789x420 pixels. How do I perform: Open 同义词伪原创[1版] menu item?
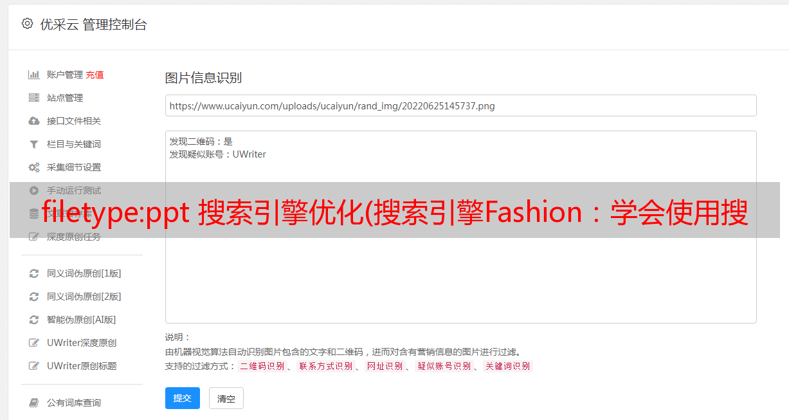[x=84, y=273]
